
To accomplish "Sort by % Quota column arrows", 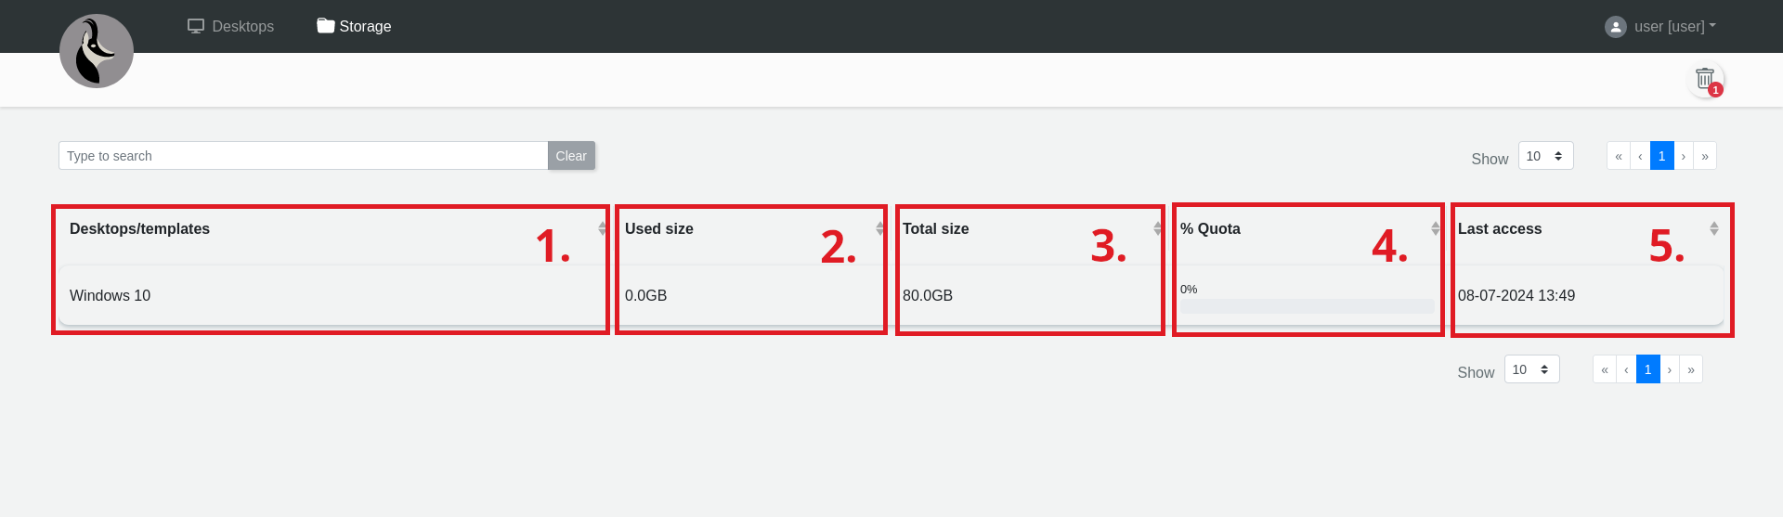I will pyautogui.click(x=1435, y=228).
